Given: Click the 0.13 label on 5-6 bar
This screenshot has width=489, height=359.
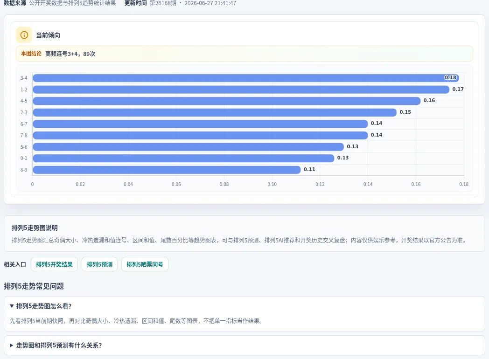Looking at the screenshot, I should [x=352, y=146].
